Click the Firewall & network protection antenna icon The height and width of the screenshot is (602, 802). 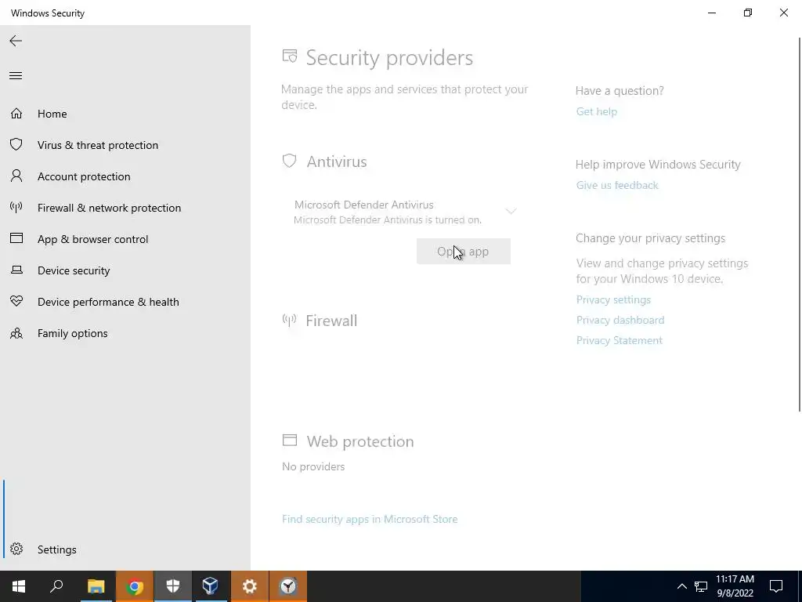(16, 207)
